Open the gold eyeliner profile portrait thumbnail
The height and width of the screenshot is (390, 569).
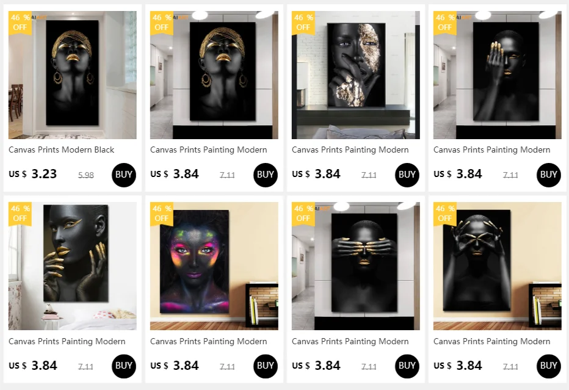pyautogui.click(x=73, y=266)
